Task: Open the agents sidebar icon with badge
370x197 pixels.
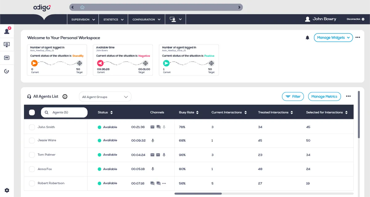Action: tap(7, 31)
